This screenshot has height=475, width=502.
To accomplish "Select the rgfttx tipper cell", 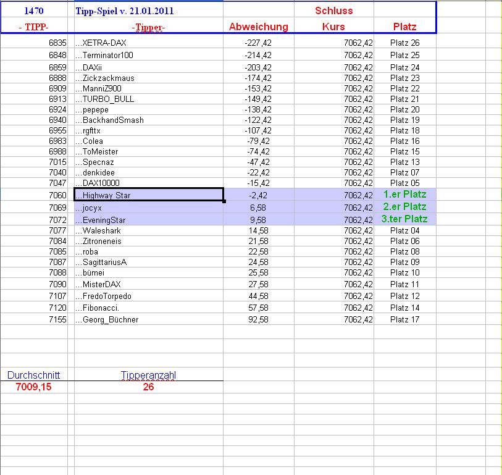I will 149,131.
